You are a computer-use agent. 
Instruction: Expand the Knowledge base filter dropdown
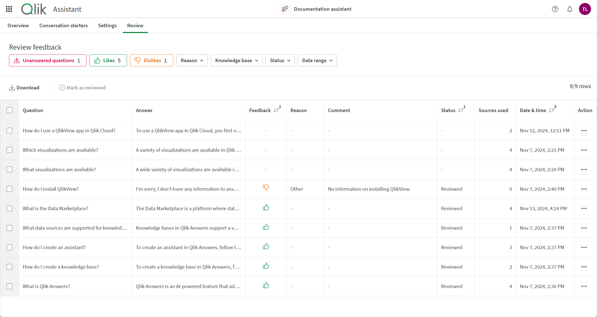click(236, 60)
